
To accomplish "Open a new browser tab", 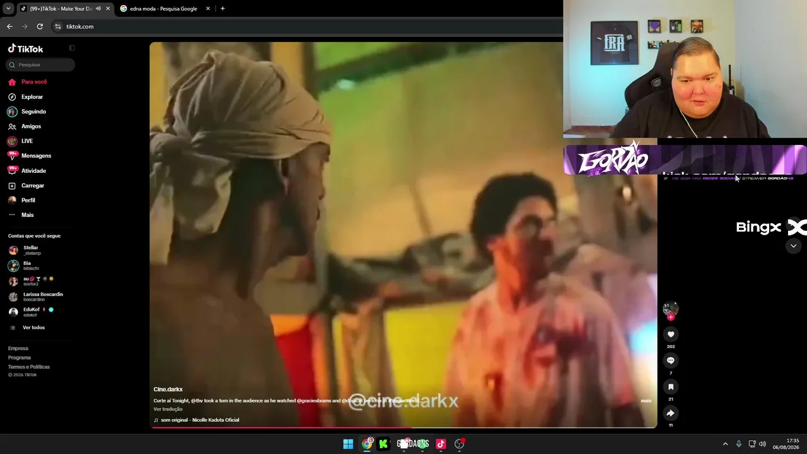I will (223, 9).
